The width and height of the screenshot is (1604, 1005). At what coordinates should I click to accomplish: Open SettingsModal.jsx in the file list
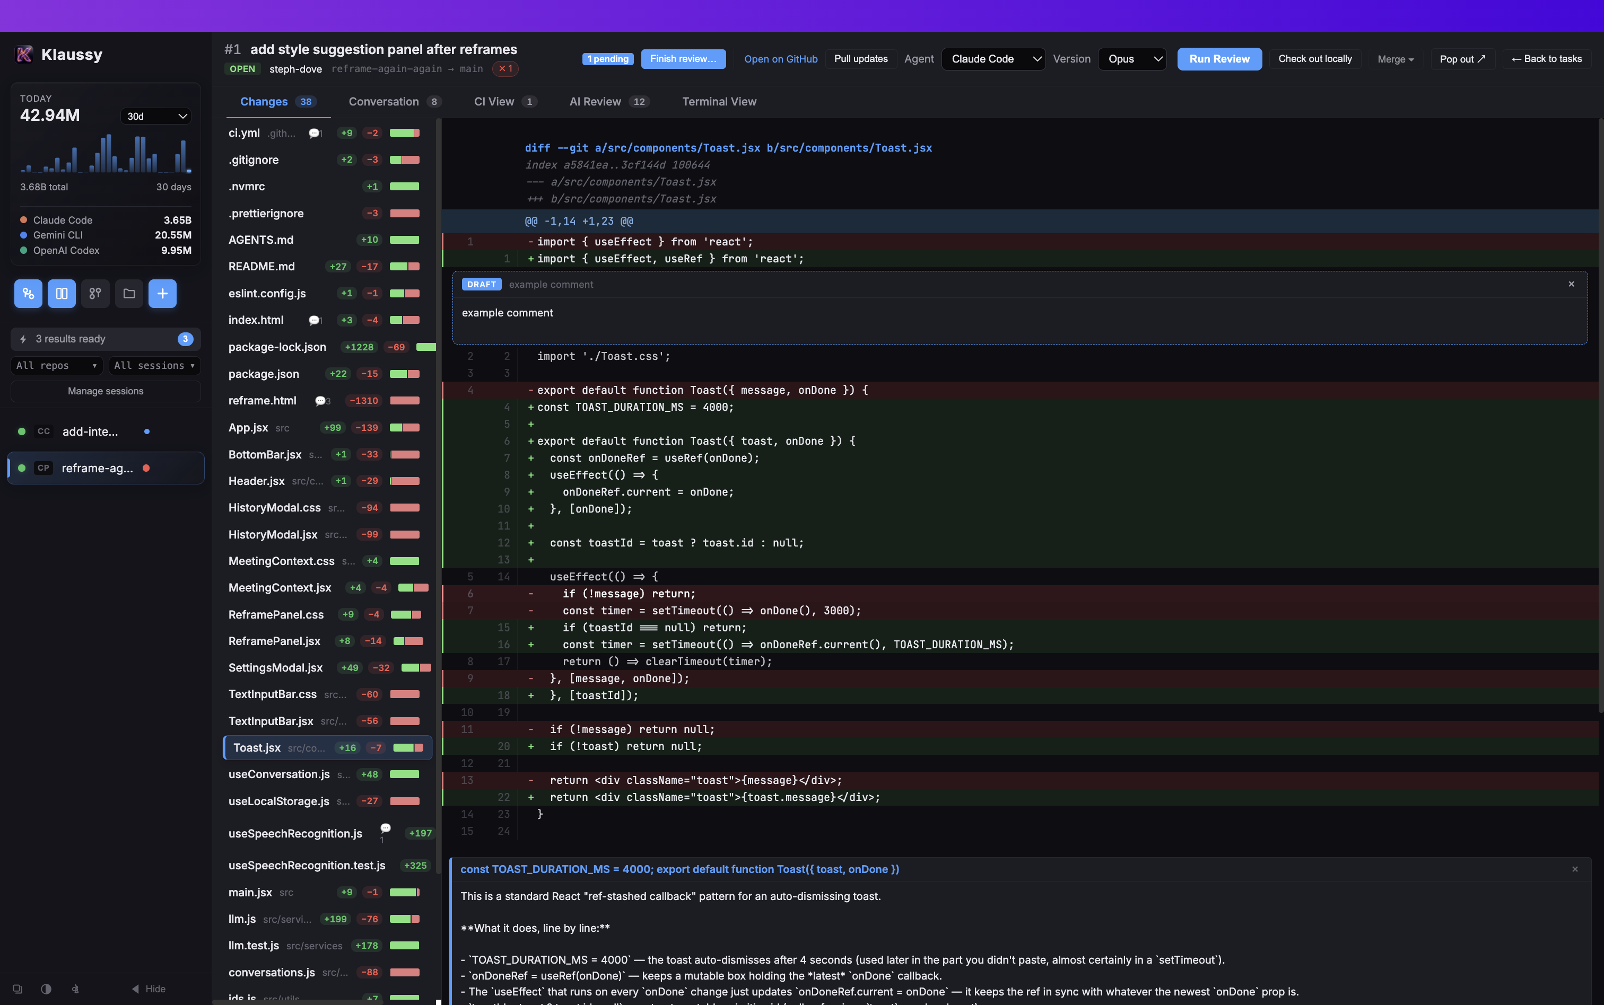click(328, 667)
